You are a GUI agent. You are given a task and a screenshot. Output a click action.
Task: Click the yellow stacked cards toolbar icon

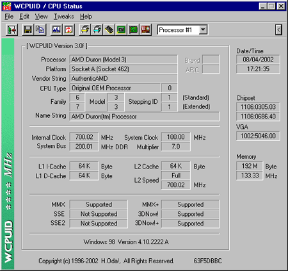(85, 29)
